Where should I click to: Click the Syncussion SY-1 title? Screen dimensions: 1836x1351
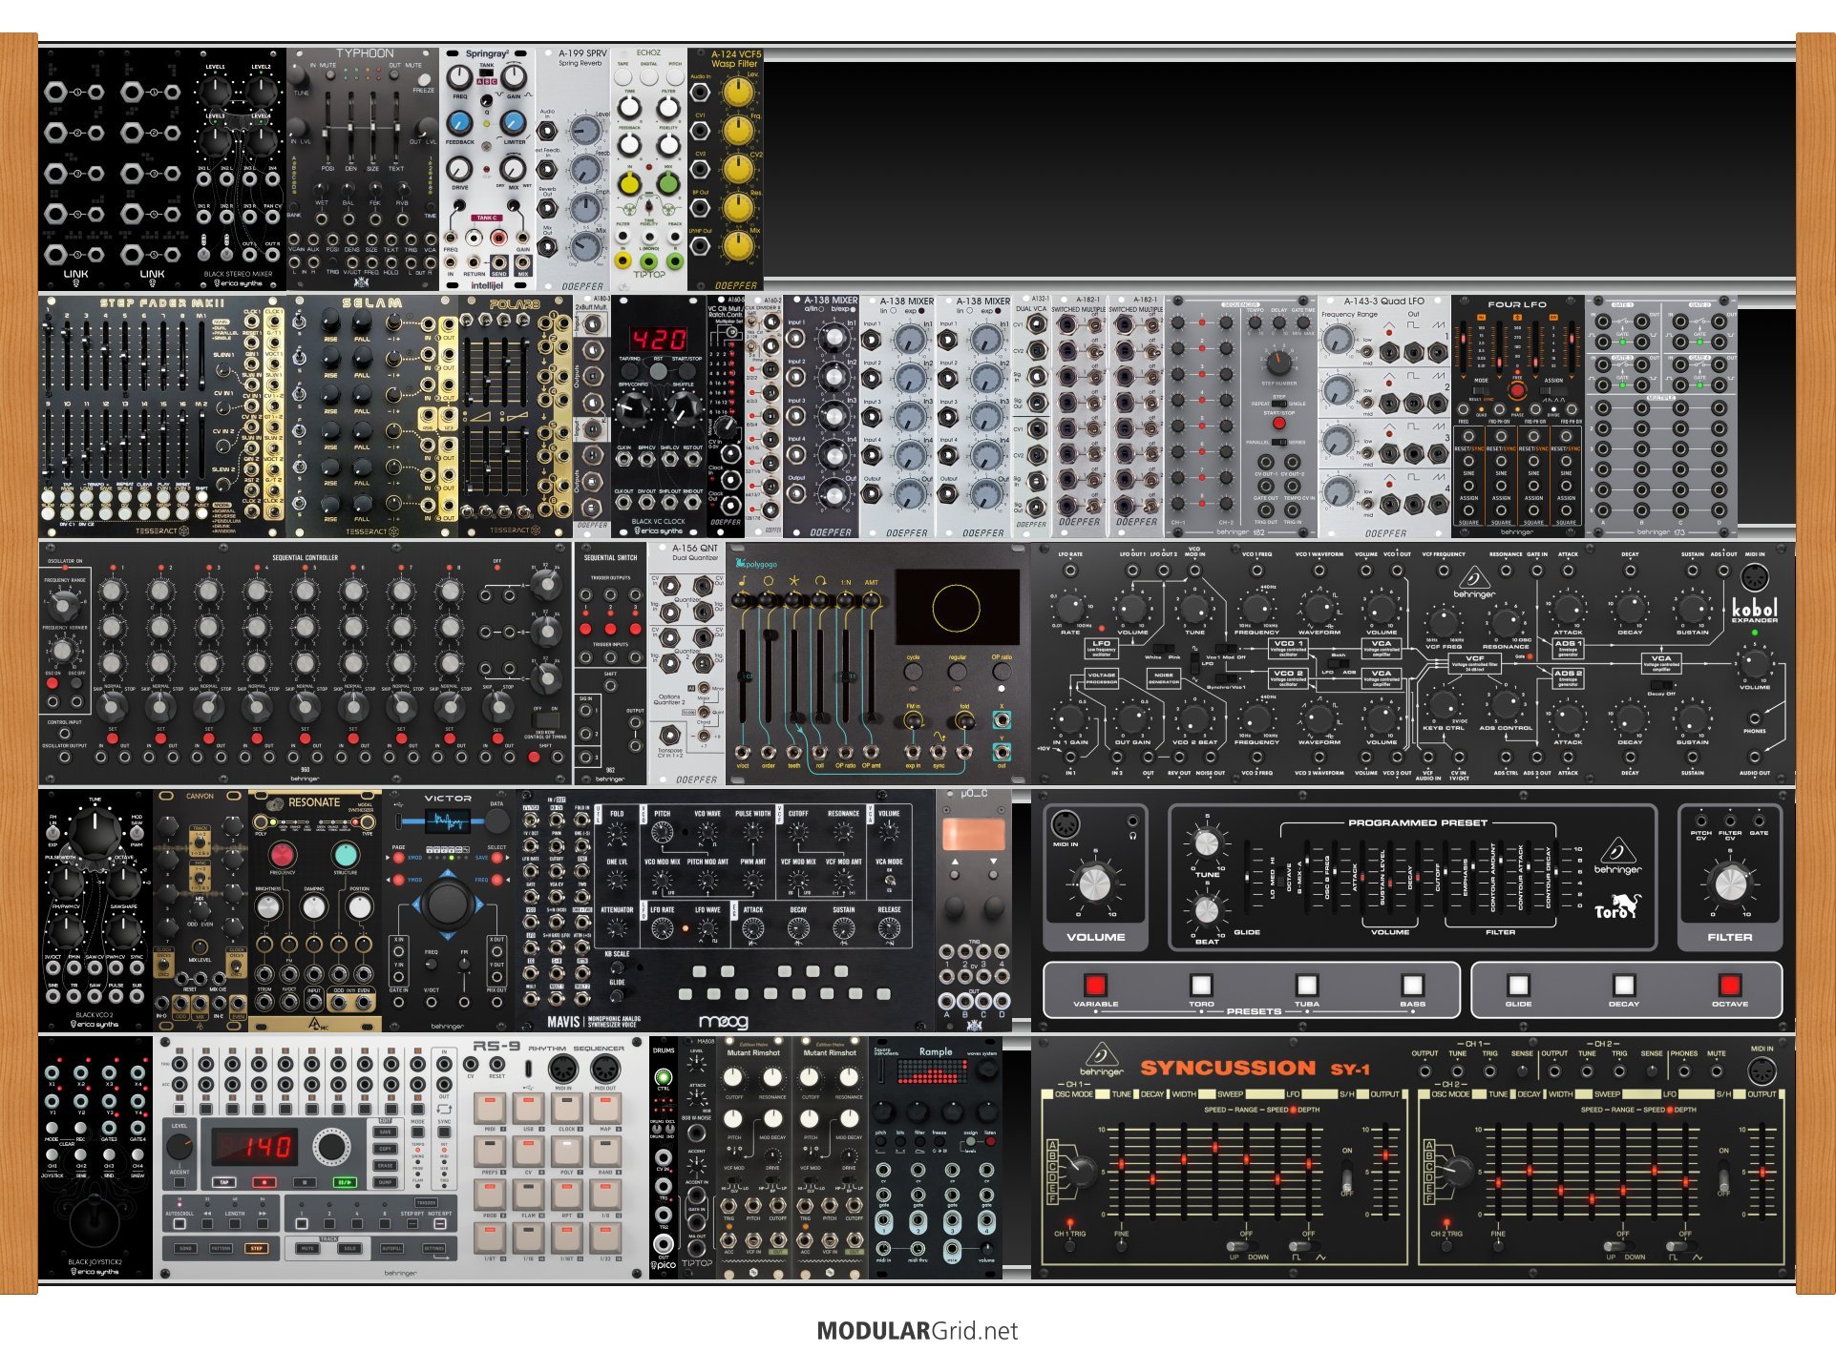1255,1068
